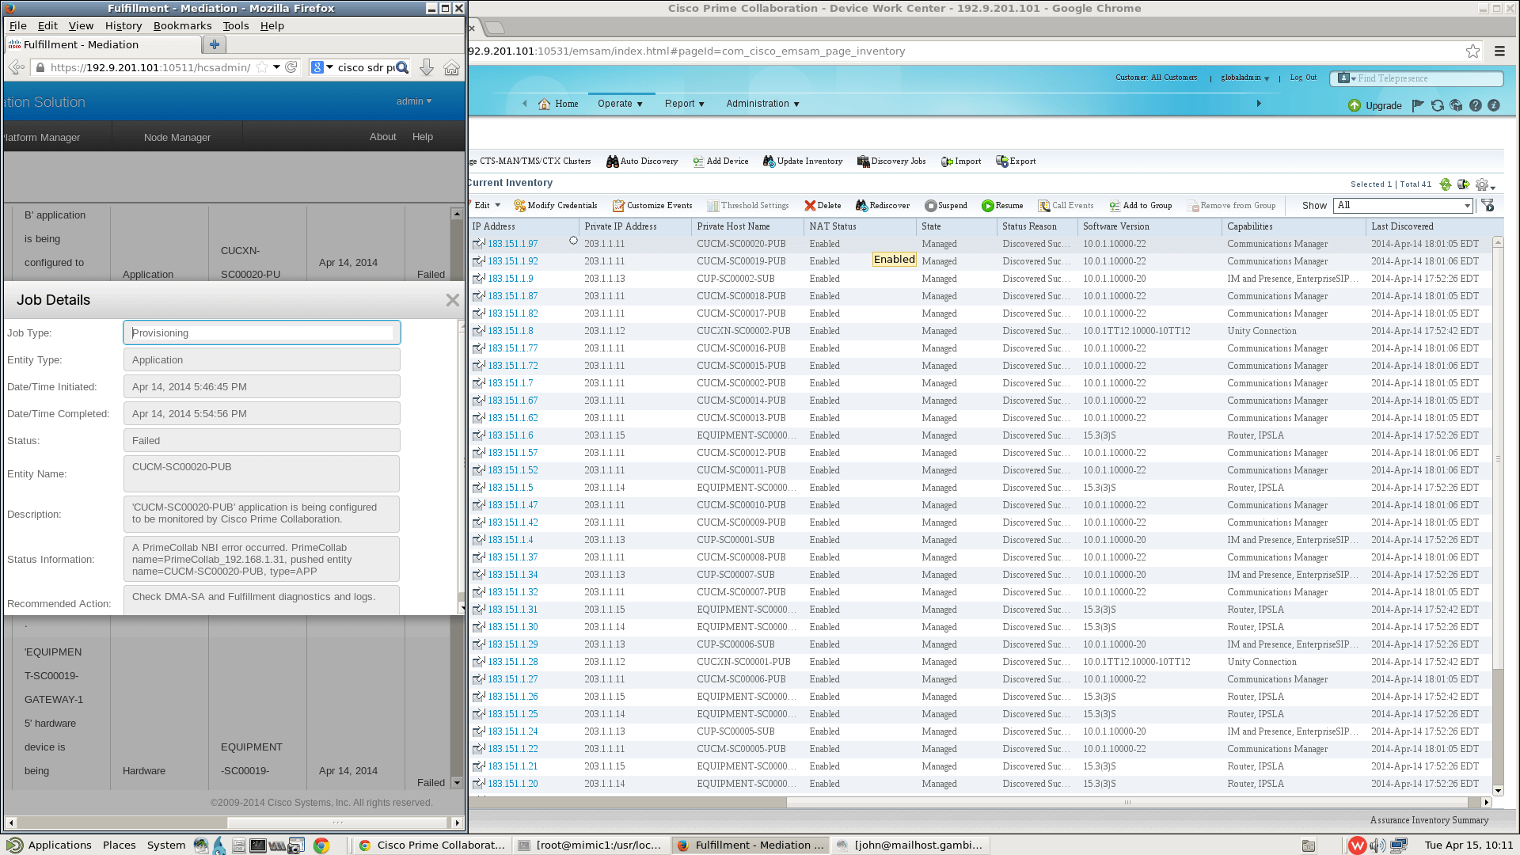Click the Suspend stop icon
Viewport: 1520px width, 855px height.
tap(930, 206)
